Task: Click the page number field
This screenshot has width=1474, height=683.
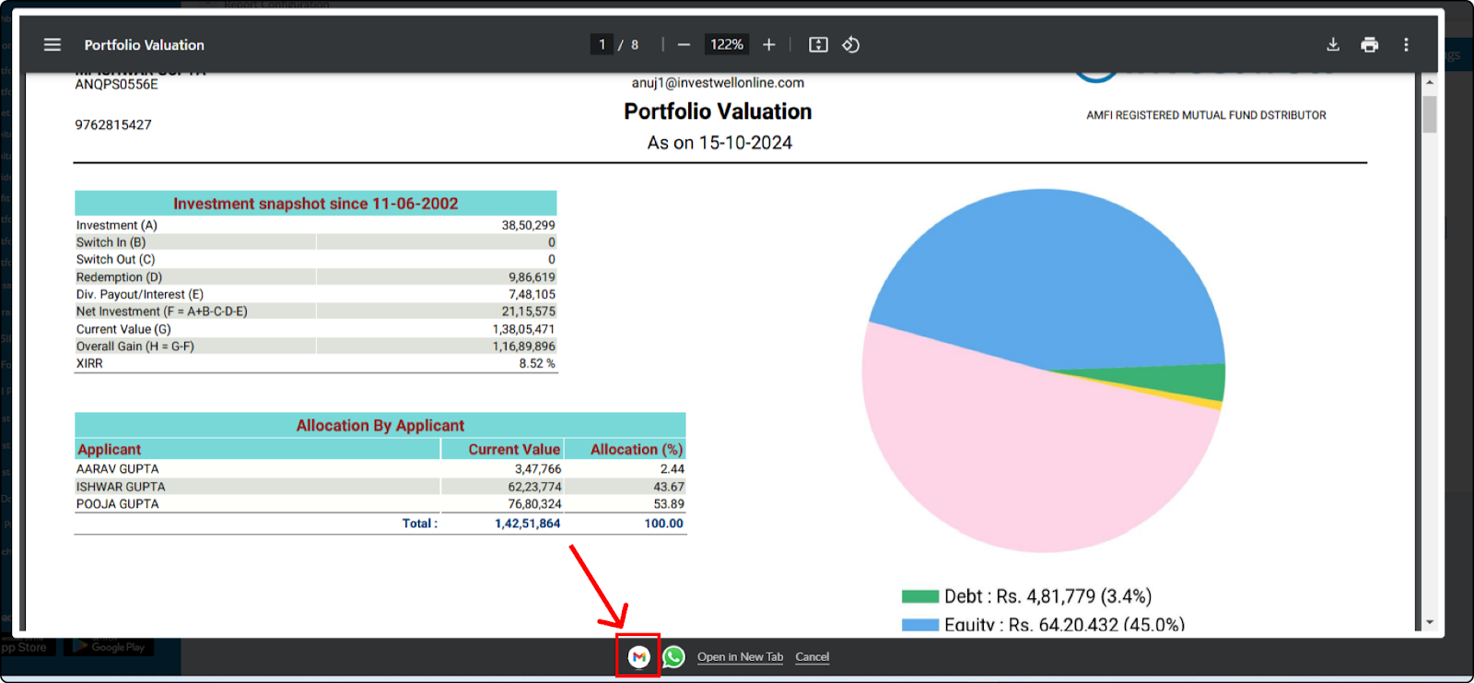Action: 602,44
